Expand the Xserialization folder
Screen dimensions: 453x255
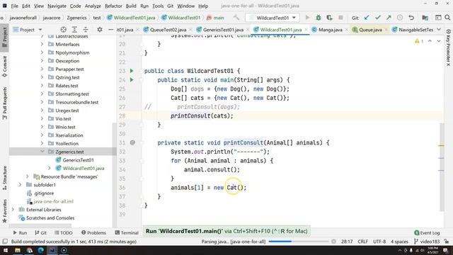point(42,135)
